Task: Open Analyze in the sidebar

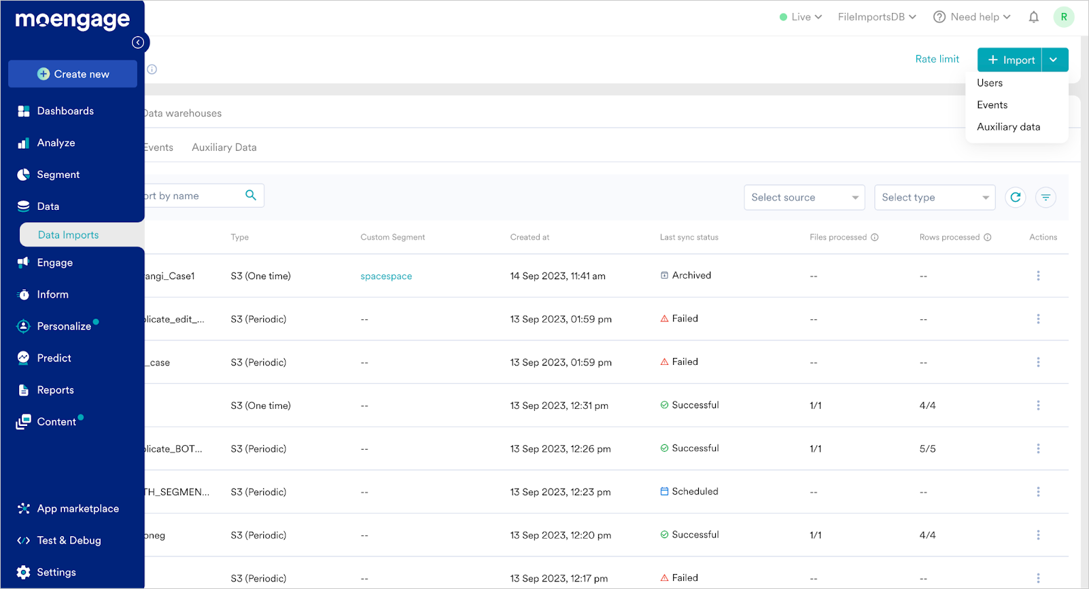Action: [56, 143]
